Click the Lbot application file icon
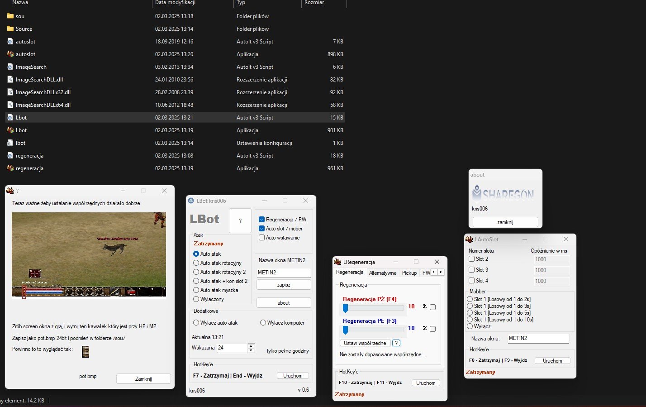Image resolution: width=646 pixels, height=407 pixels. pos(10,130)
